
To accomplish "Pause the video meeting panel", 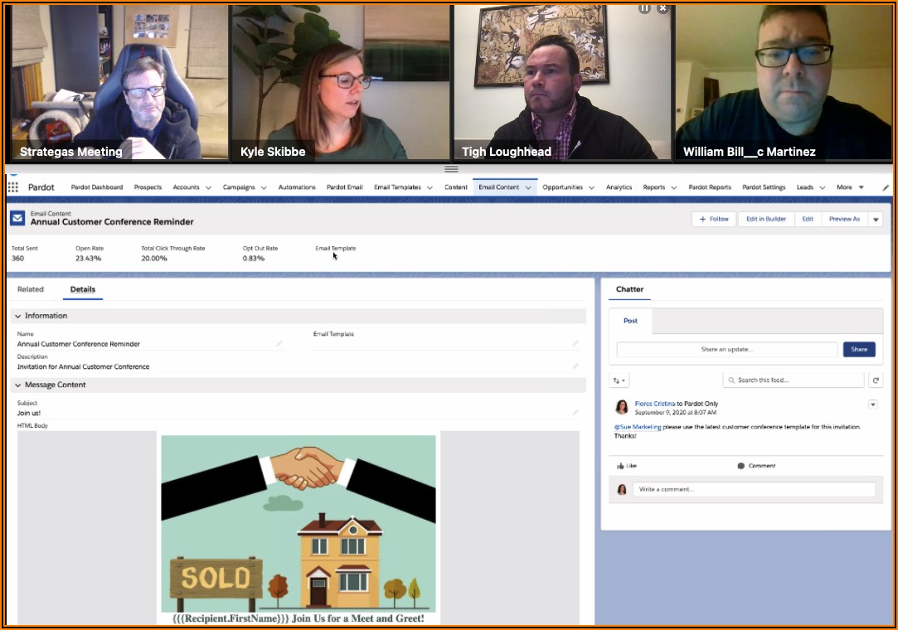I will [x=644, y=7].
